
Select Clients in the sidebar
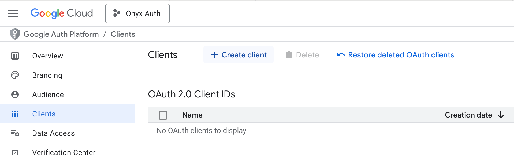[67, 114]
